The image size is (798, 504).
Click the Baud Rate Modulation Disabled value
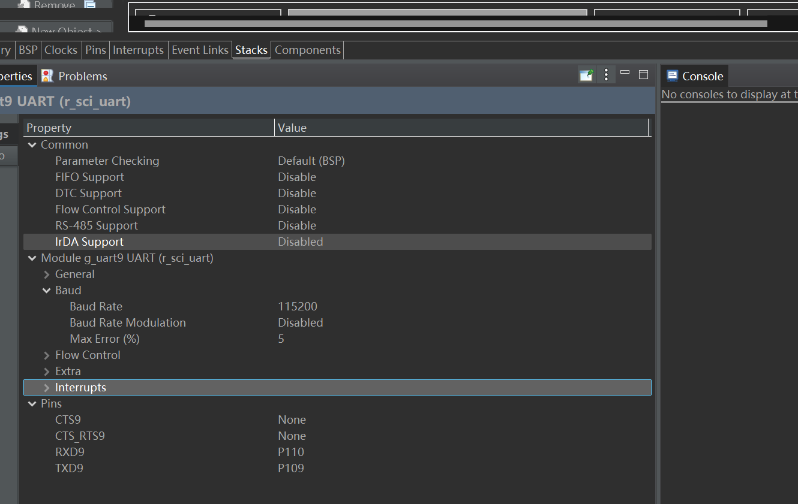pos(301,323)
